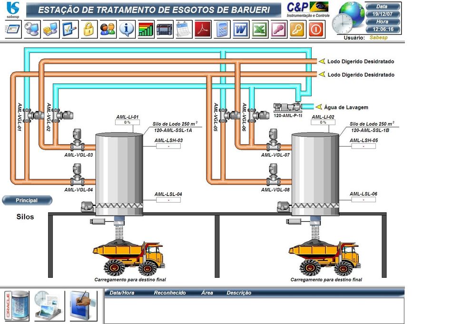
Task: Click the C&P Instrumentação e Controle logo
Action: tap(308, 10)
